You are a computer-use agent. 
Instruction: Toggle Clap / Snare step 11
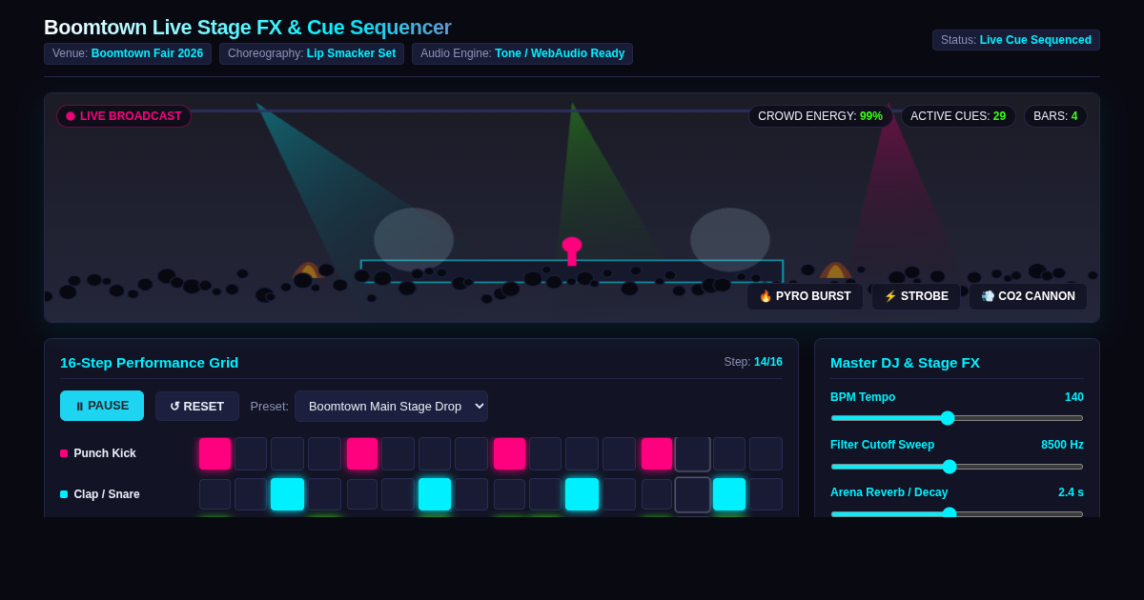(582, 494)
